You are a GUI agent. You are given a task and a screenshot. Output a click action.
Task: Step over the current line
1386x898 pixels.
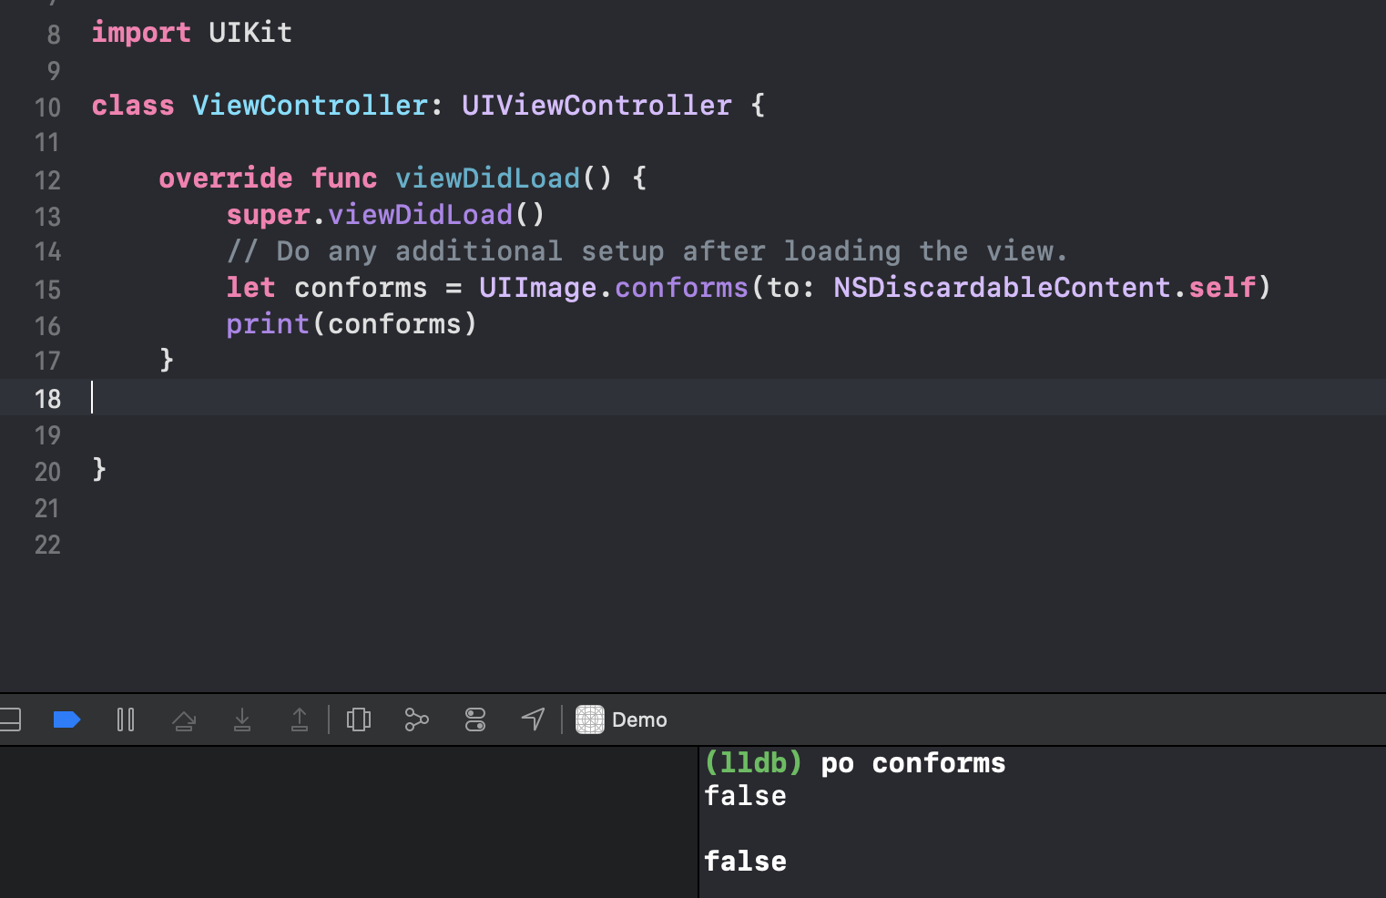click(184, 719)
